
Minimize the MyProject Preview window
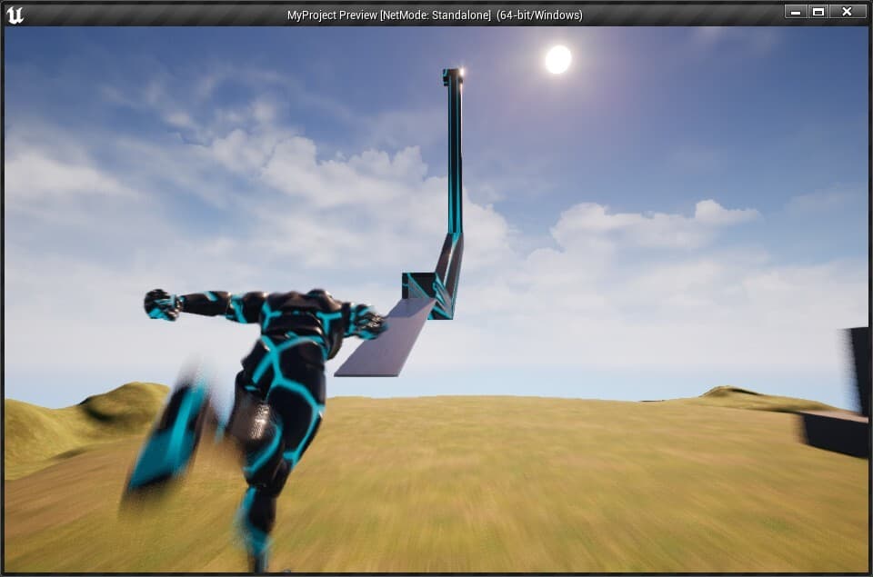pos(796,12)
